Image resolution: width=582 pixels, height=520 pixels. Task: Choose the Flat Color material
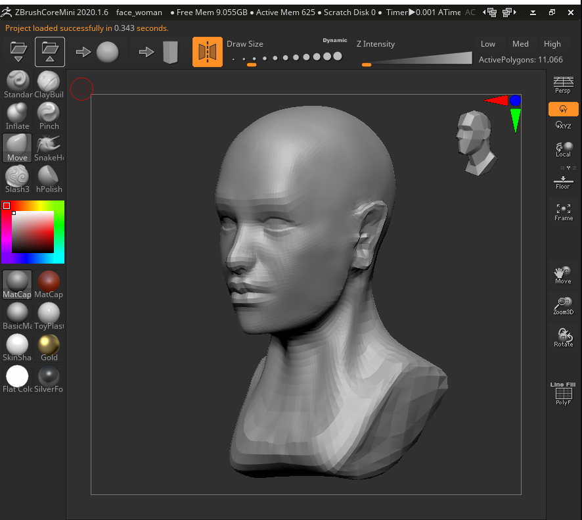point(18,379)
